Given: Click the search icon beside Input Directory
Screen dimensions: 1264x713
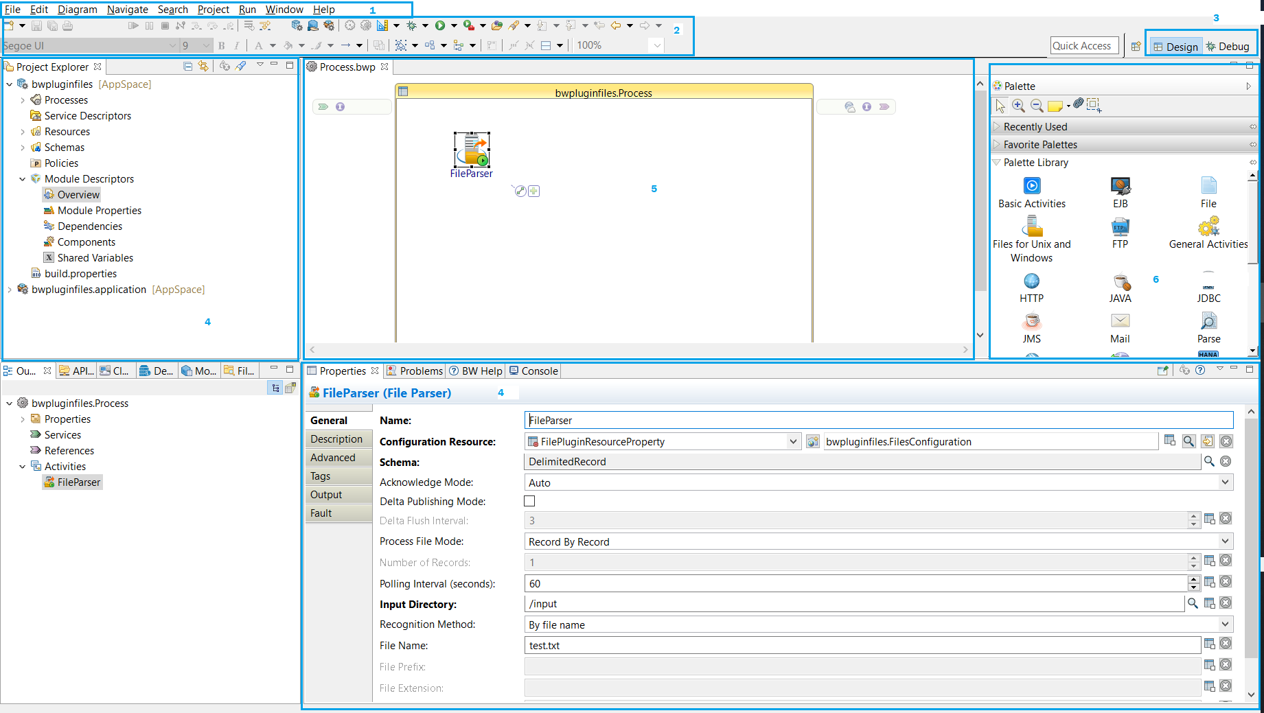Looking at the screenshot, I should [1193, 603].
